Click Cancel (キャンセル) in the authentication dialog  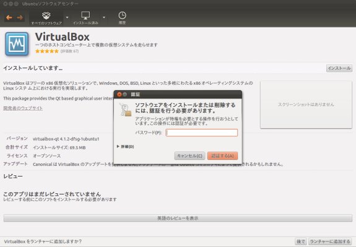click(189, 156)
